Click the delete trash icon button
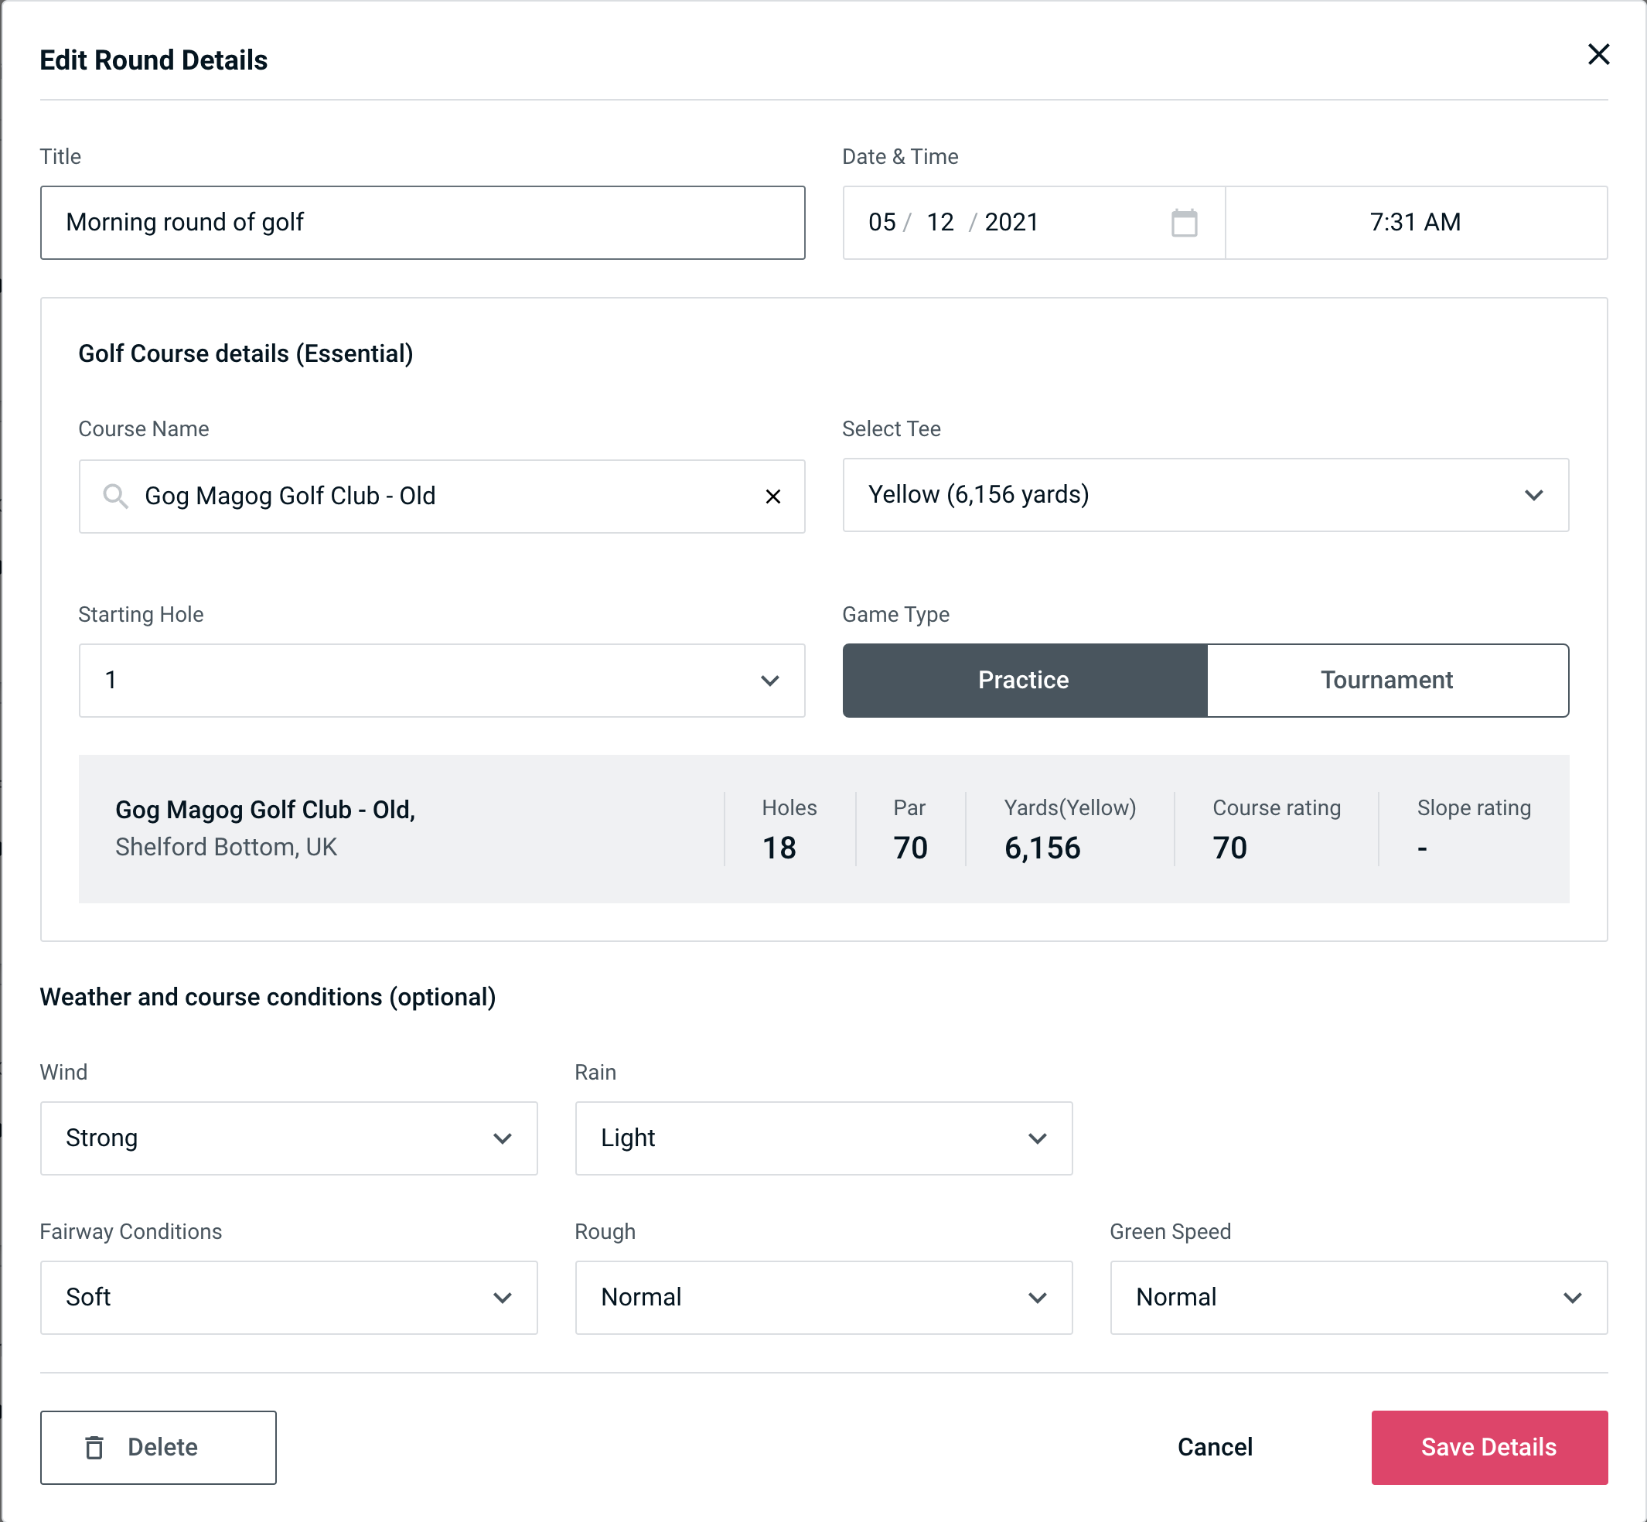The height and width of the screenshot is (1522, 1647). coord(96,1448)
